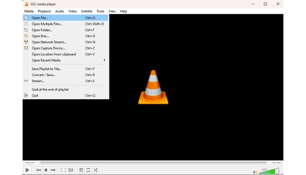Select Open Location from clipboard

pos(66,54)
